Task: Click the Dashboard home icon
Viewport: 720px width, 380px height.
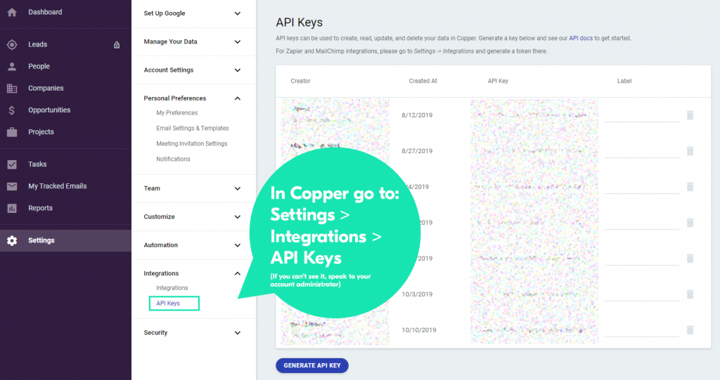Action: [x=12, y=13]
